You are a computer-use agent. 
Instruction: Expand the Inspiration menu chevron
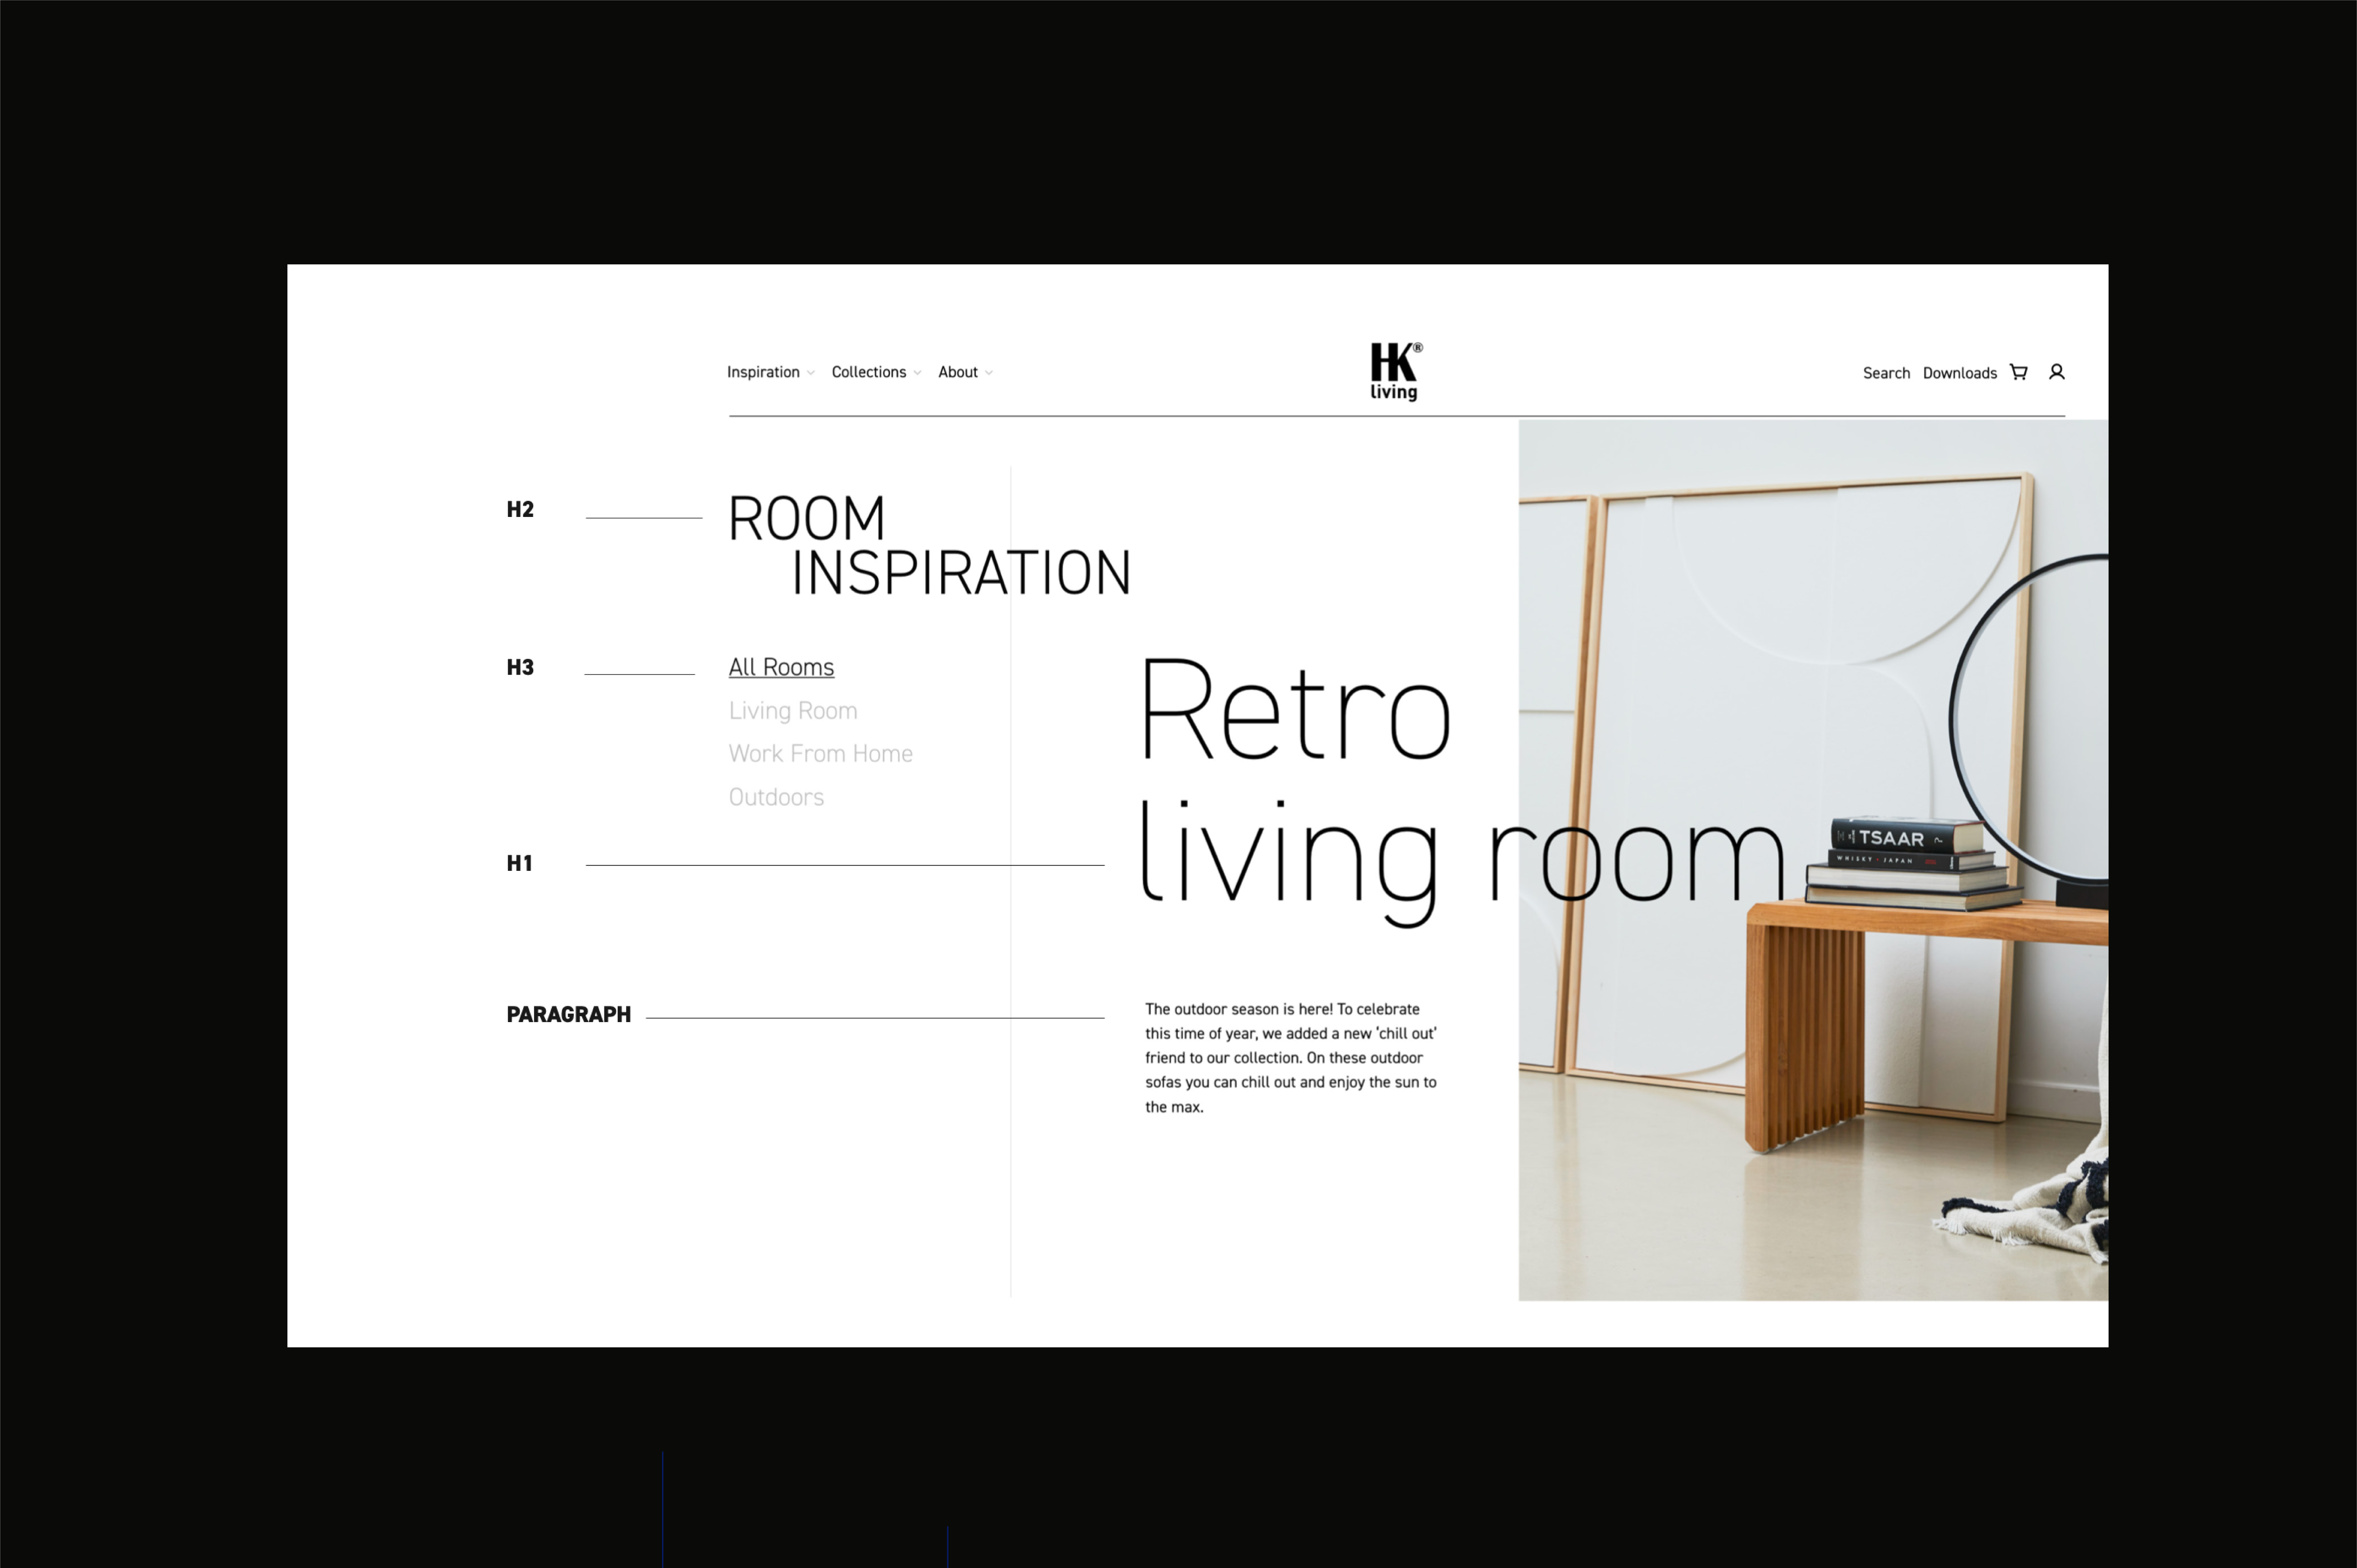pyautogui.click(x=811, y=373)
